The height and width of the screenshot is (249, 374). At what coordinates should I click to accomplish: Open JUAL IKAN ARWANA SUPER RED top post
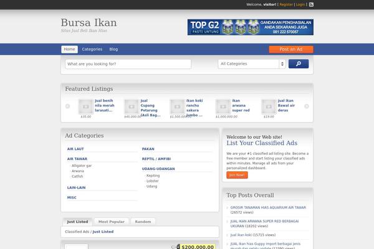point(264,223)
